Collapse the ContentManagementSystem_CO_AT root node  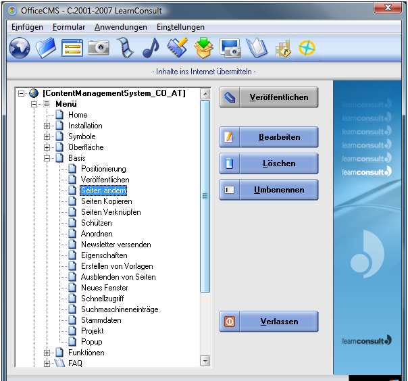21,93
